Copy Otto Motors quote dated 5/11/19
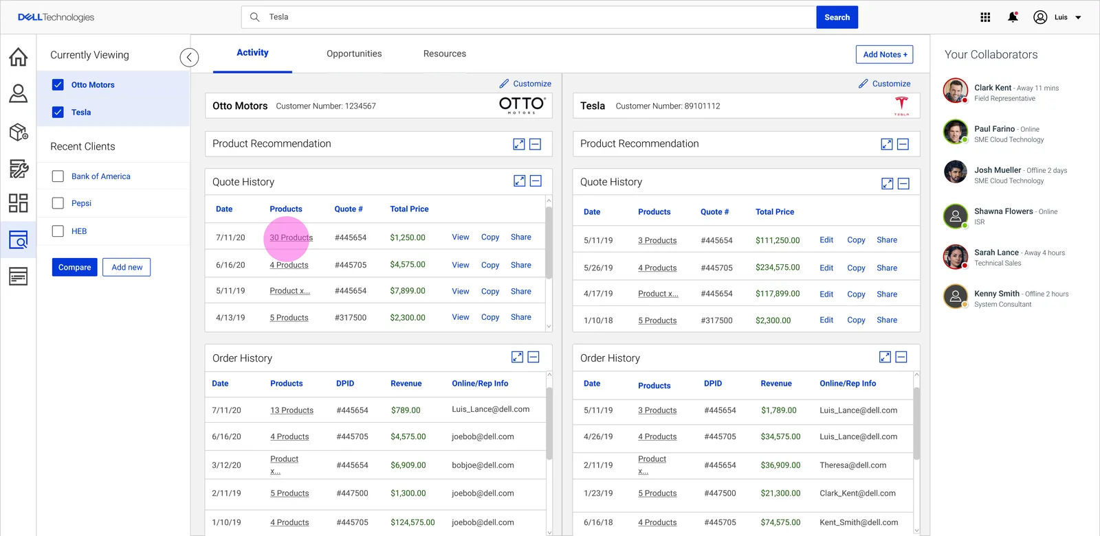The width and height of the screenshot is (1100, 536). 490,291
